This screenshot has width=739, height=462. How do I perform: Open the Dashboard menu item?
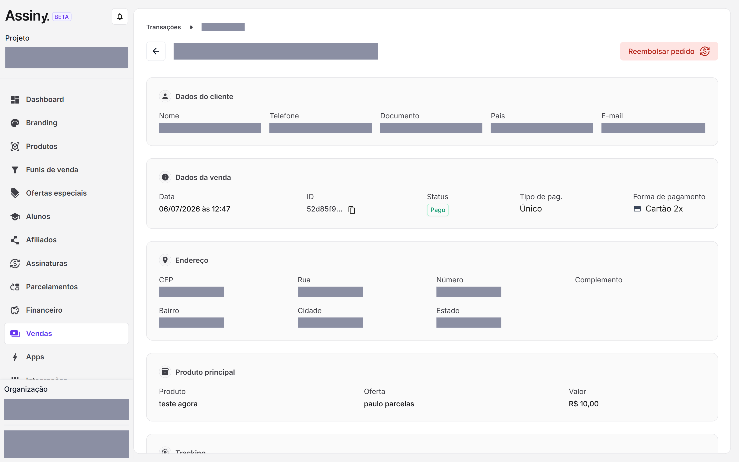pos(66,100)
